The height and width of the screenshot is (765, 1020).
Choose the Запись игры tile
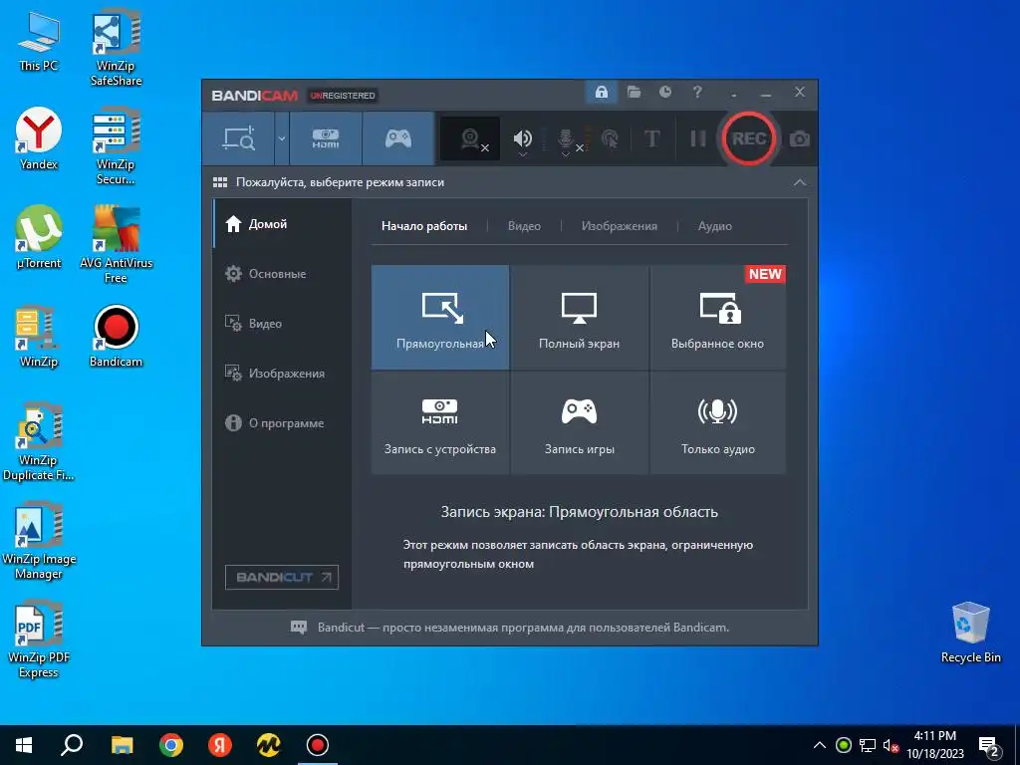click(579, 422)
